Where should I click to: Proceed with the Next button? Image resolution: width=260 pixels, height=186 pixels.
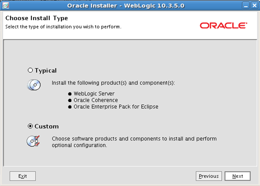238,176
